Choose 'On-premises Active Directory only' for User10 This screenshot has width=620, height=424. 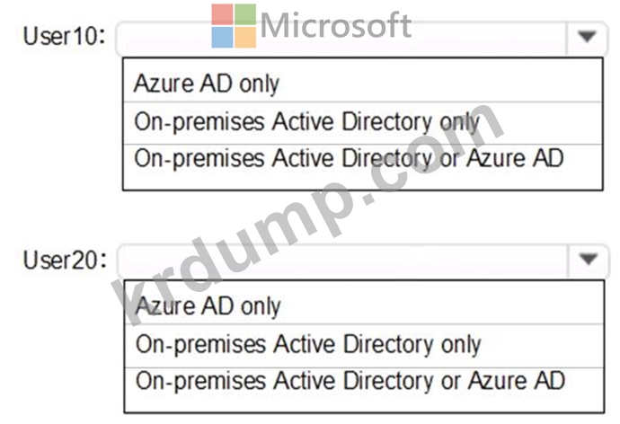click(363, 122)
